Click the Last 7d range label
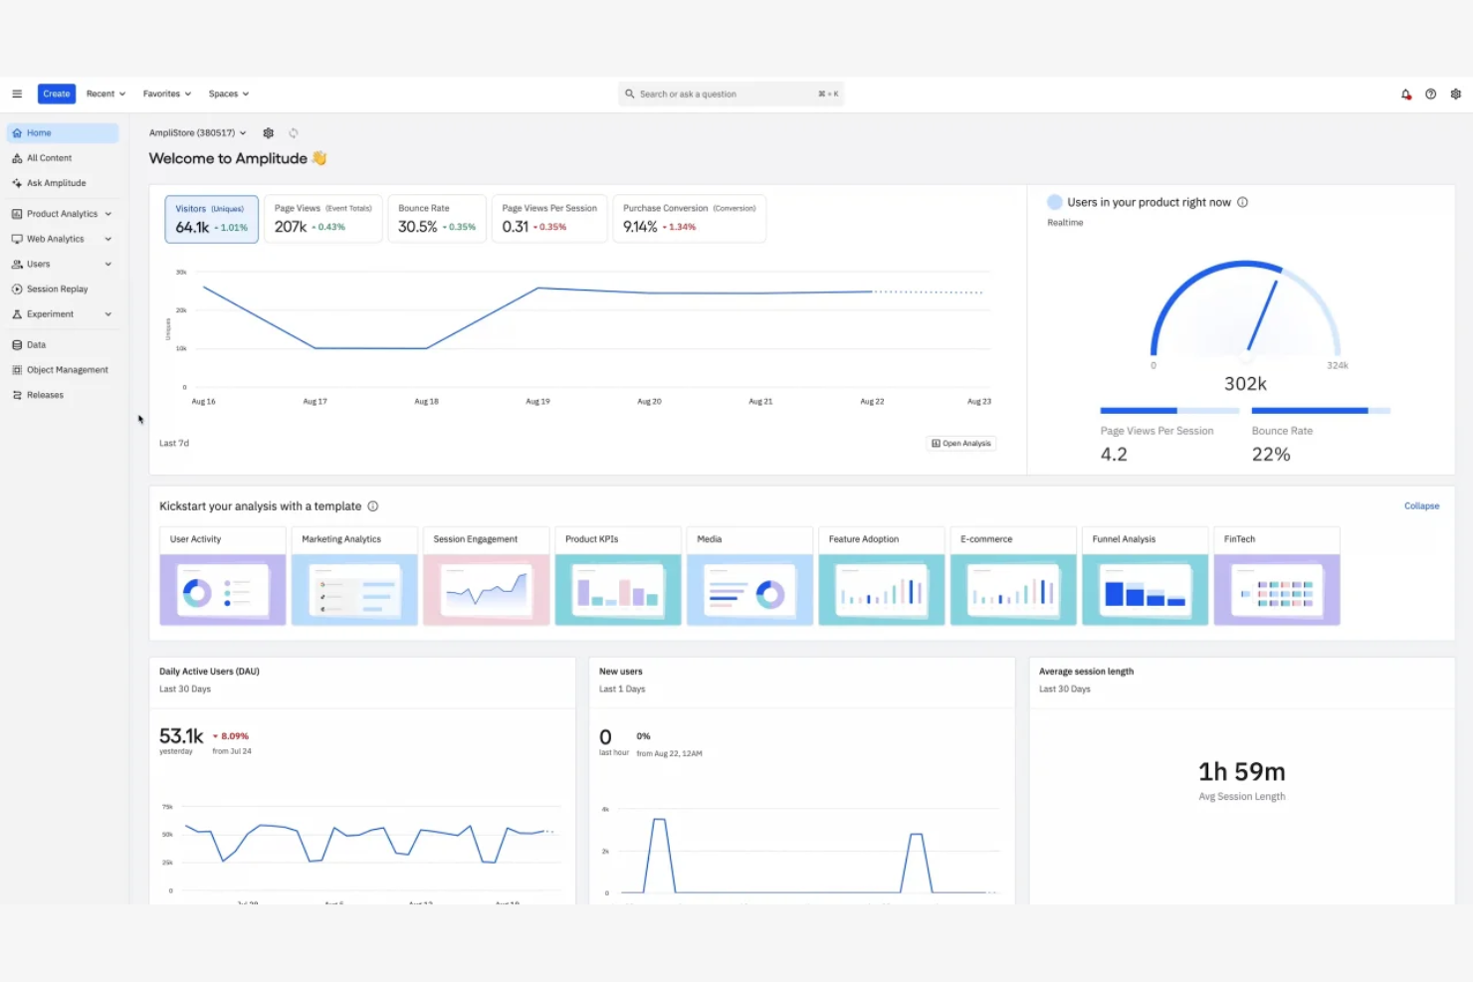 [174, 444]
